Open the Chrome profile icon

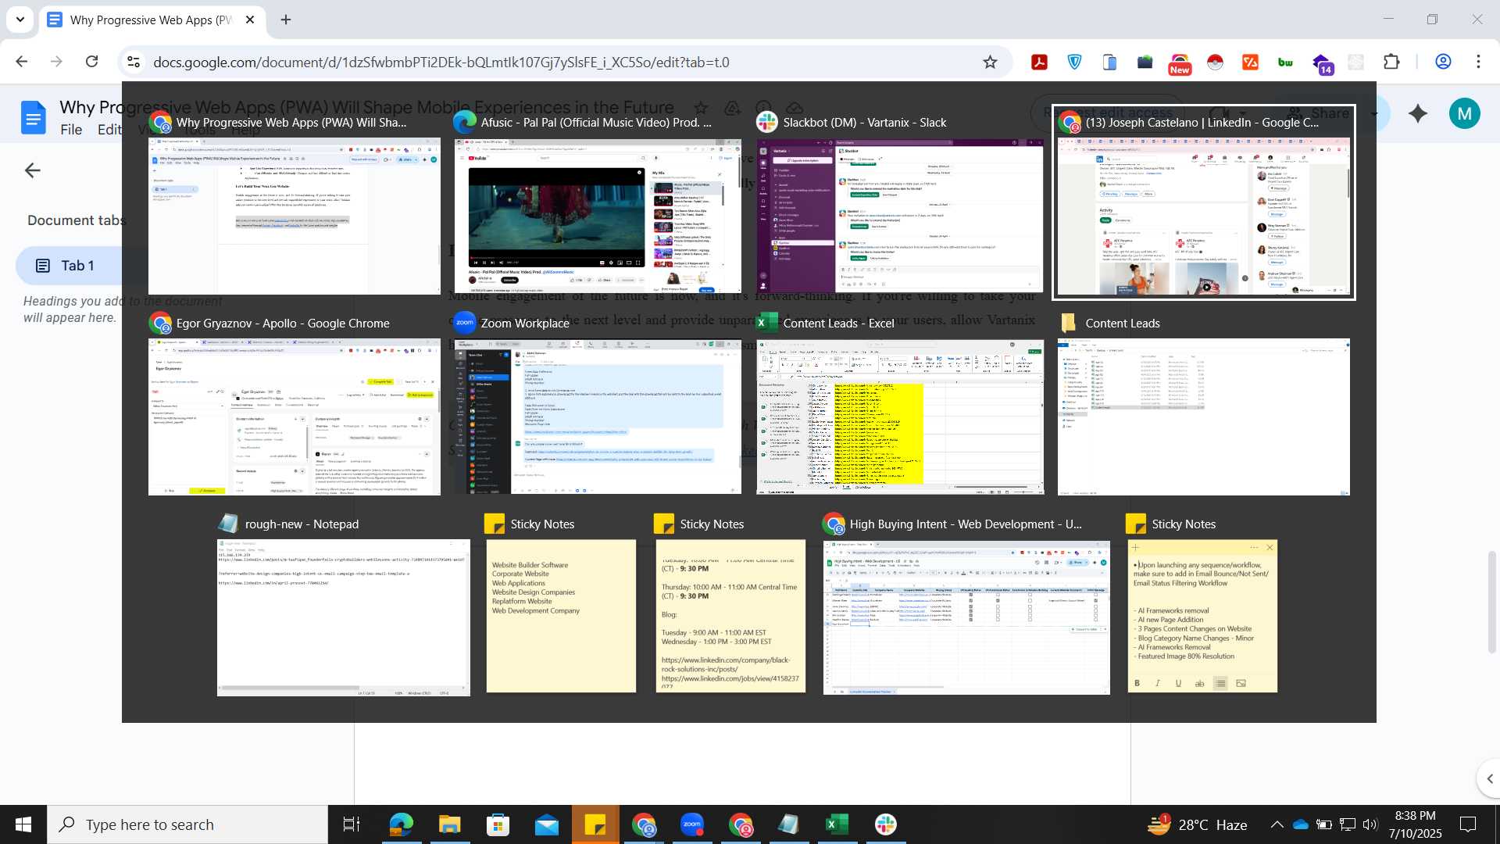pyautogui.click(x=1443, y=62)
